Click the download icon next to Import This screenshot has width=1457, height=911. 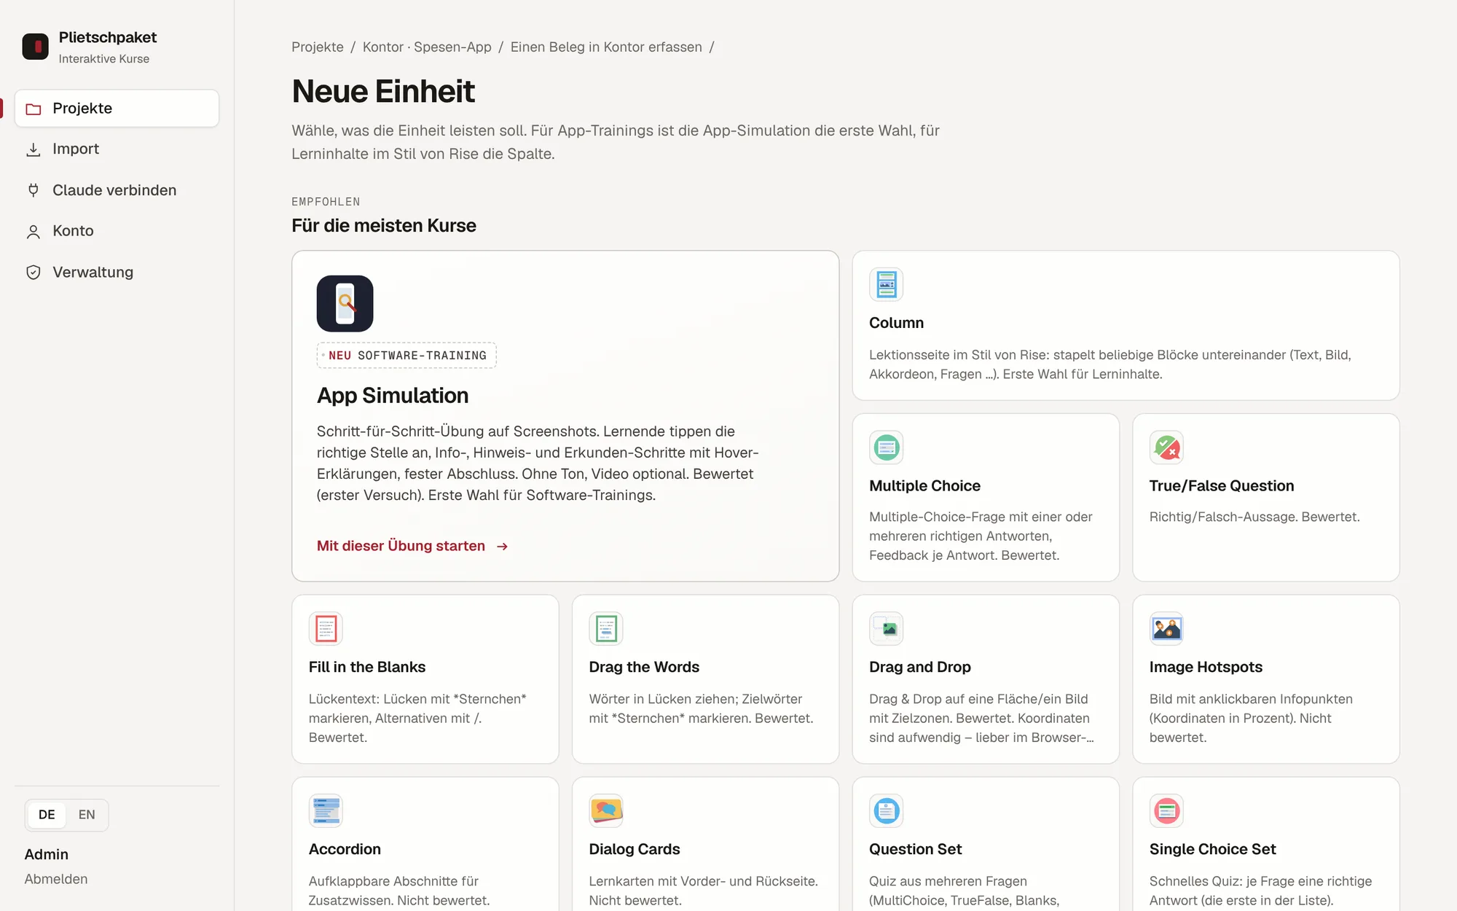click(34, 149)
